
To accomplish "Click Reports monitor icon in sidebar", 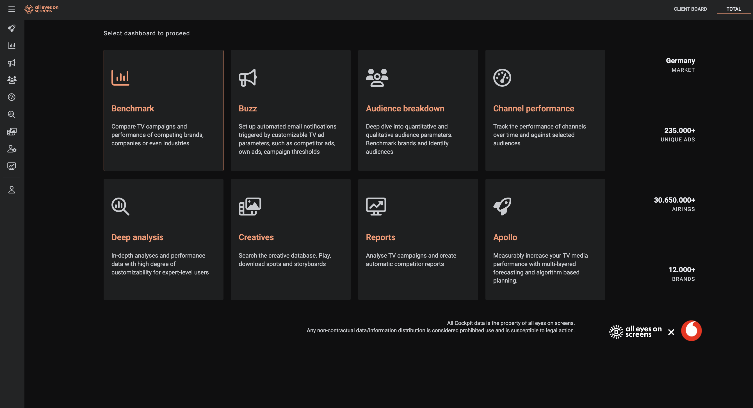I will (x=12, y=166).
